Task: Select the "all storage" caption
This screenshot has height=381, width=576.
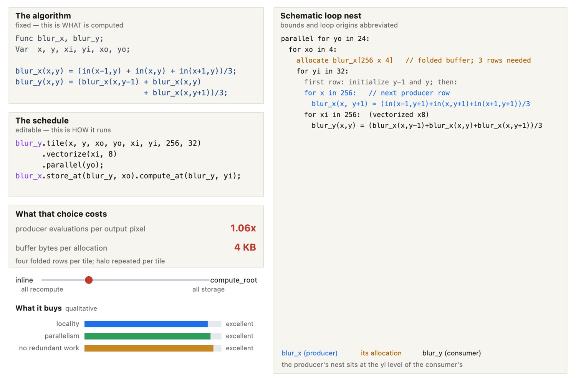Action: tap(209, 289)
